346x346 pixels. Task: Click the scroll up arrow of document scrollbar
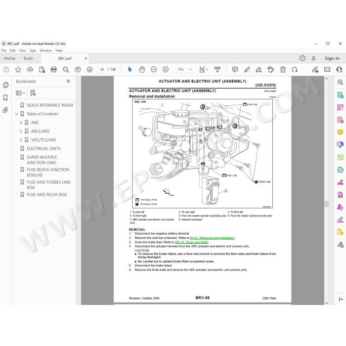327,79
